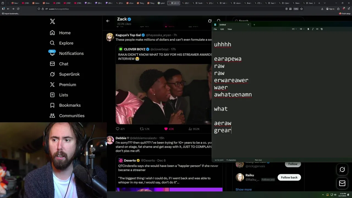Expand the browser tab list dropdown
Image resolution: width=352 pixels, height=198 pixels.
325,3
